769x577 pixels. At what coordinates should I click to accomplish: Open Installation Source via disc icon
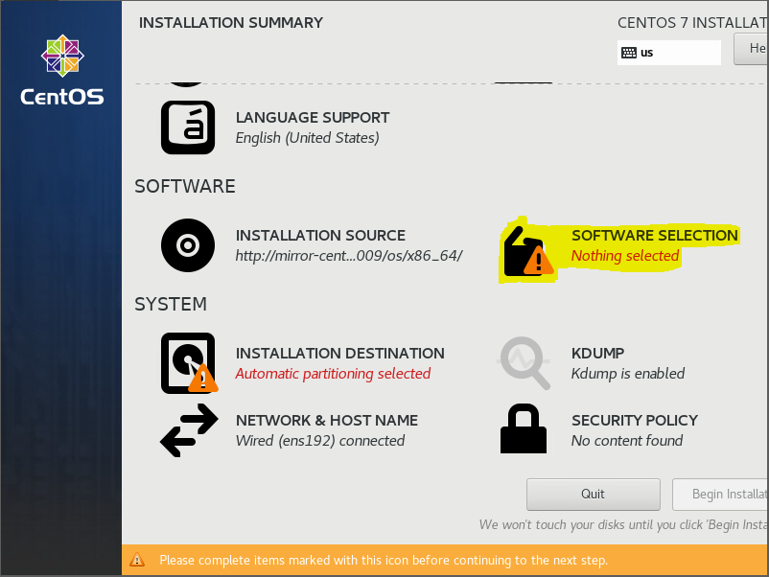tap(188, 245)
